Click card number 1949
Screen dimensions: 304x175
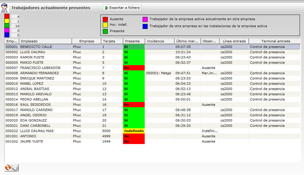point(106,141)
